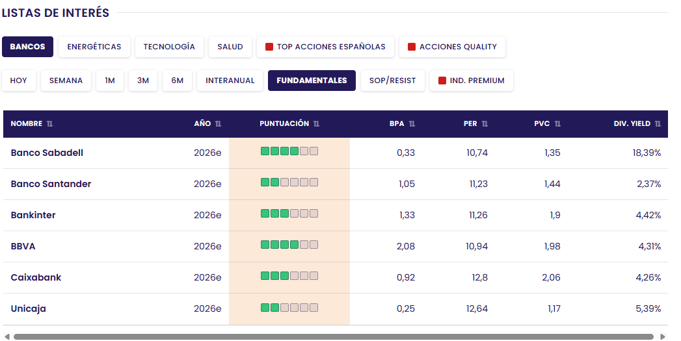Click scrollbar right arrow
The width and height of the screenshot is (681, 341).
click(662, 336)
